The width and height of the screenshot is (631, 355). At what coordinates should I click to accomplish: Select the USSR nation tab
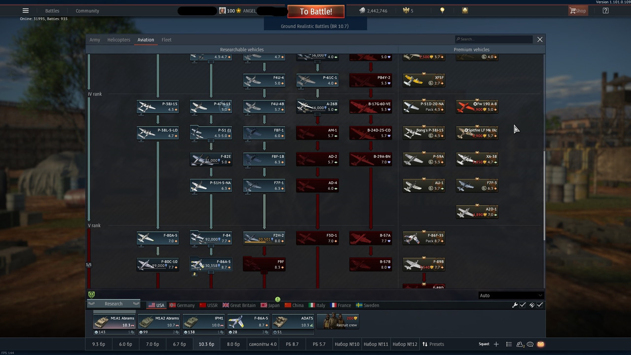pos(208,305)
